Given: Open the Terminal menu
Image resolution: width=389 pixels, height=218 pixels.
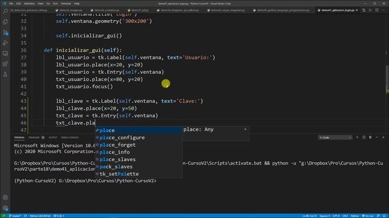Looking at the screenshot, I should [66, 4].
